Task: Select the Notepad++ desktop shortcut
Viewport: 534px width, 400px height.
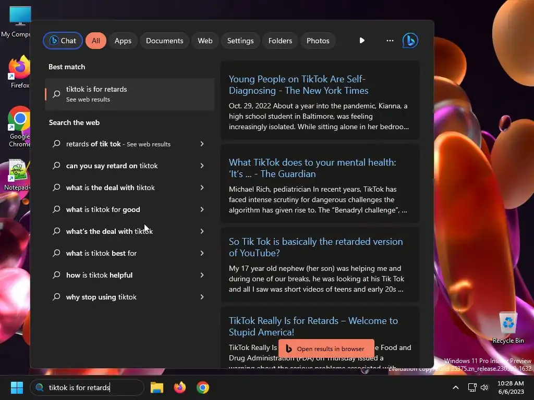Action: tap(17, 175)
